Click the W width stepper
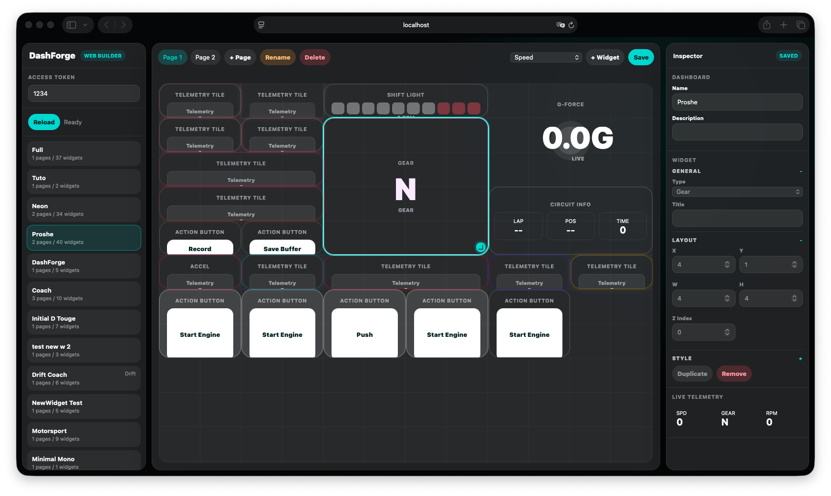The width and height of the screenshot is (831, 496). [x=727, y=298]
